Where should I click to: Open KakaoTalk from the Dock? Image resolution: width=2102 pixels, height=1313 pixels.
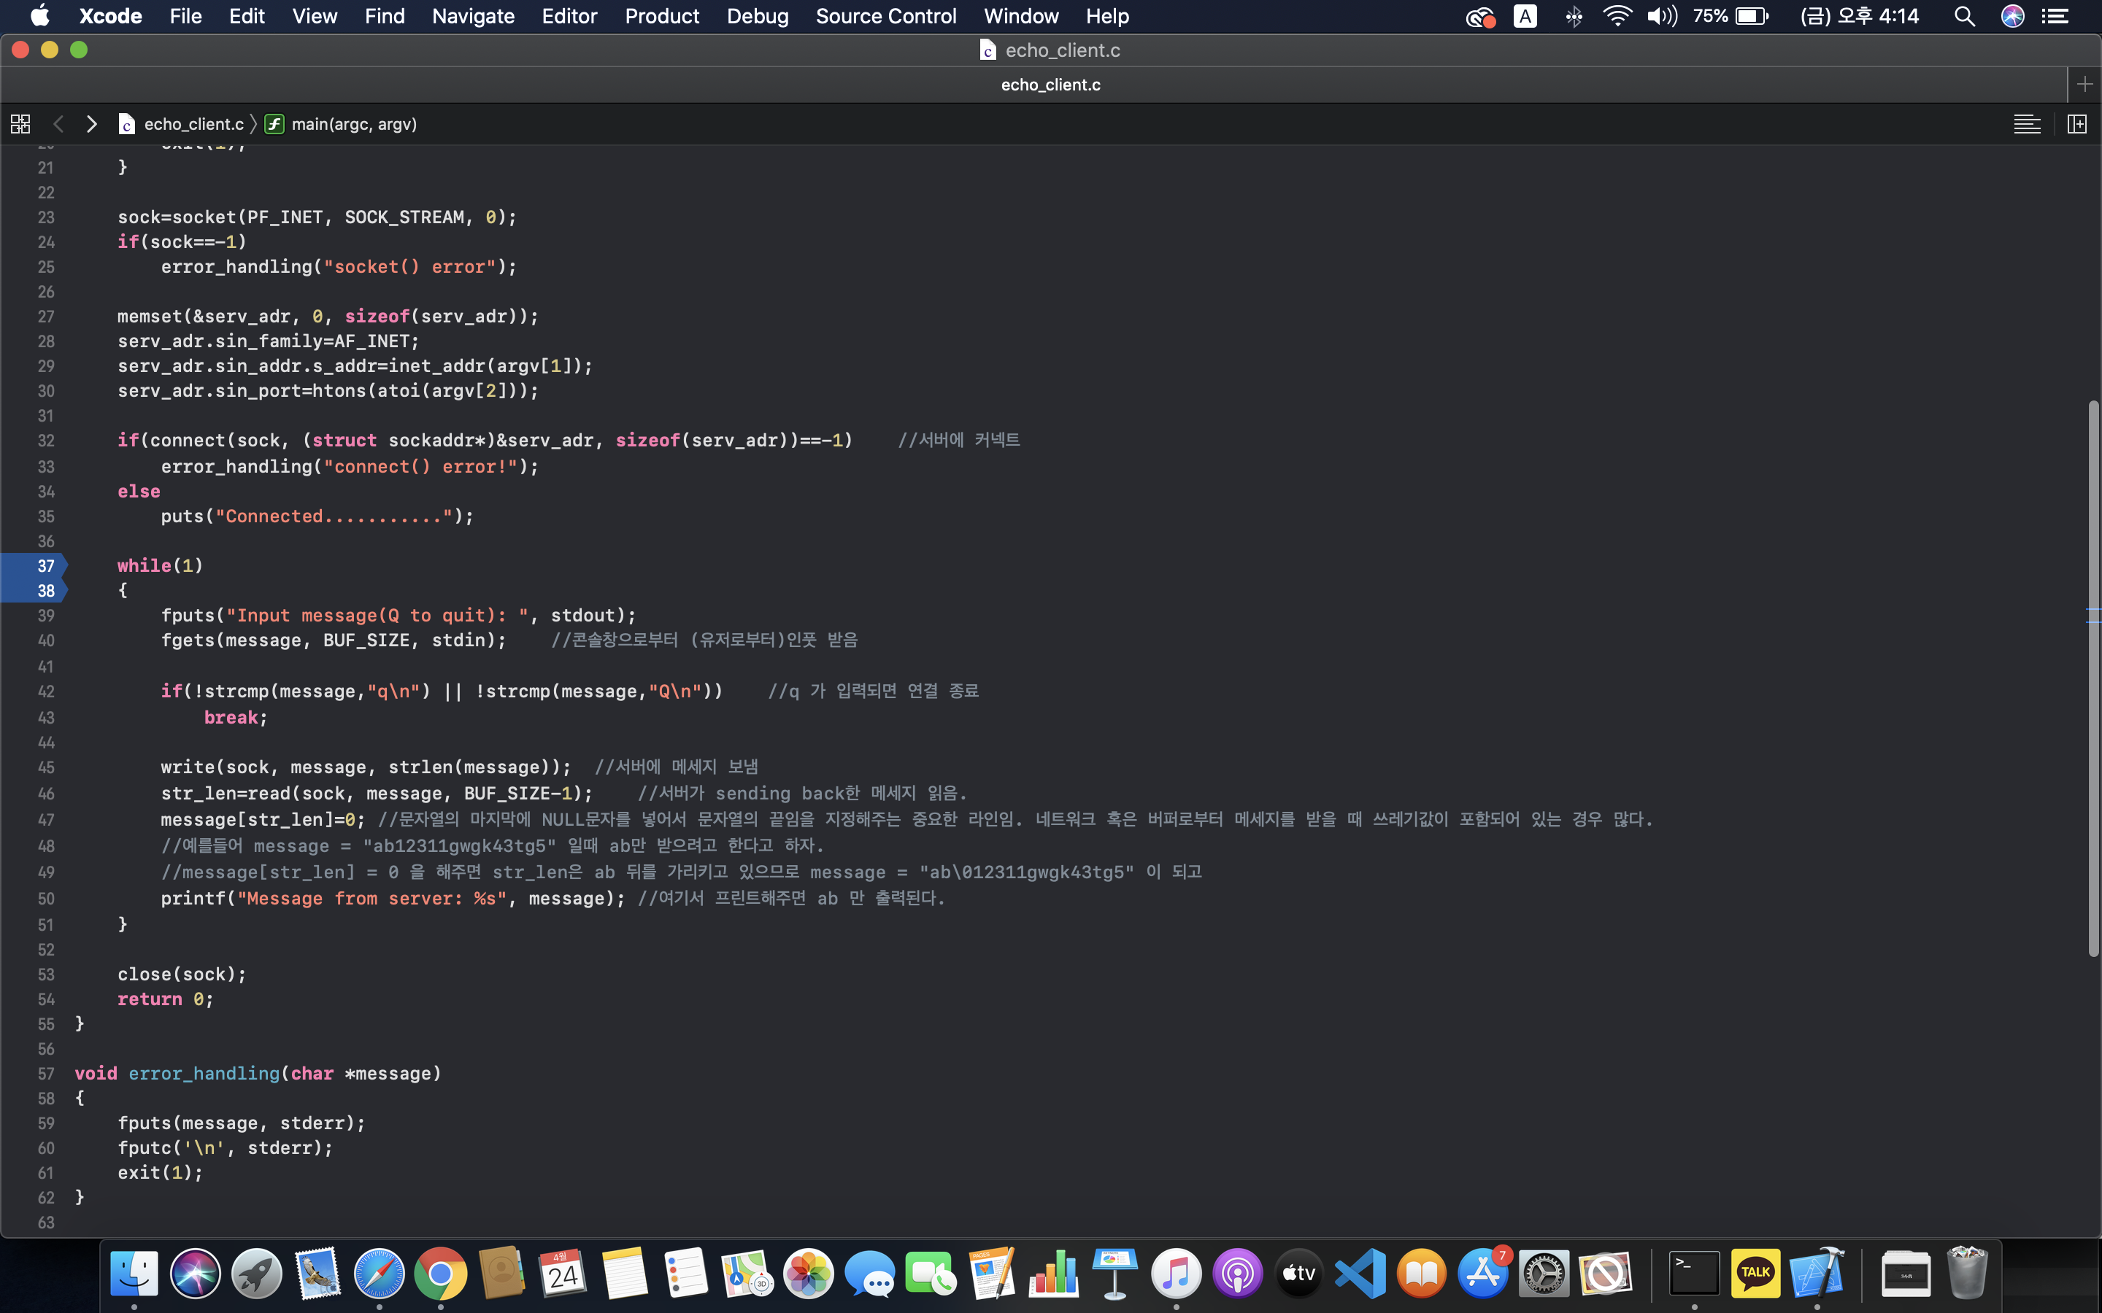tap(1755, 1274)
